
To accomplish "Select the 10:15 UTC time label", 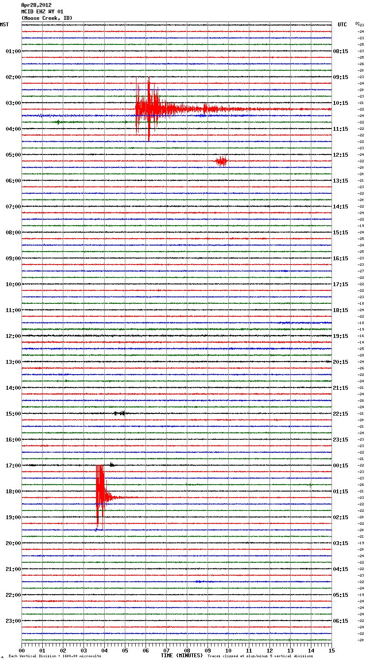I will (x=341, y=103).
